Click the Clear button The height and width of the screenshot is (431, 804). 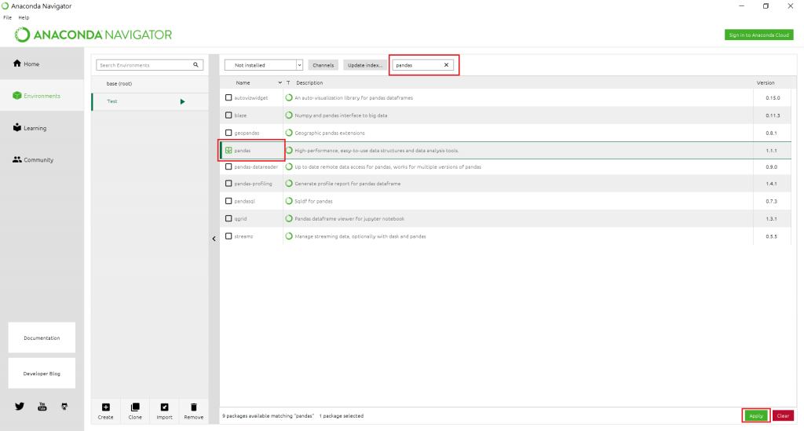[x=783, y=415]
